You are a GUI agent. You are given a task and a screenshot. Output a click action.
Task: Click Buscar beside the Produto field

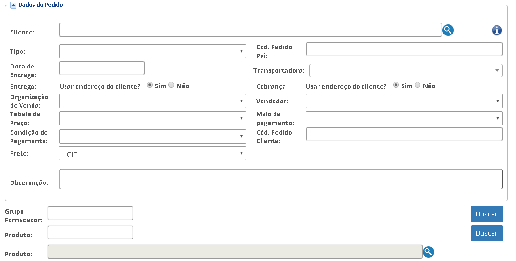487,233
